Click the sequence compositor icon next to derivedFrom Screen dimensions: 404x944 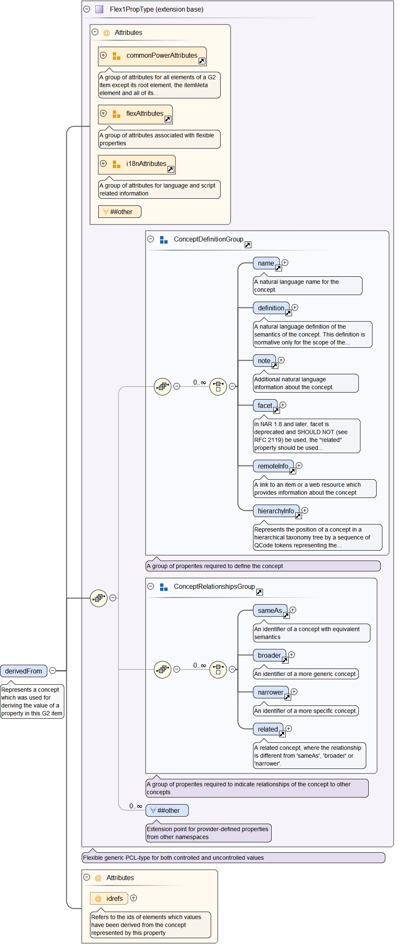[x=99, y=598]
